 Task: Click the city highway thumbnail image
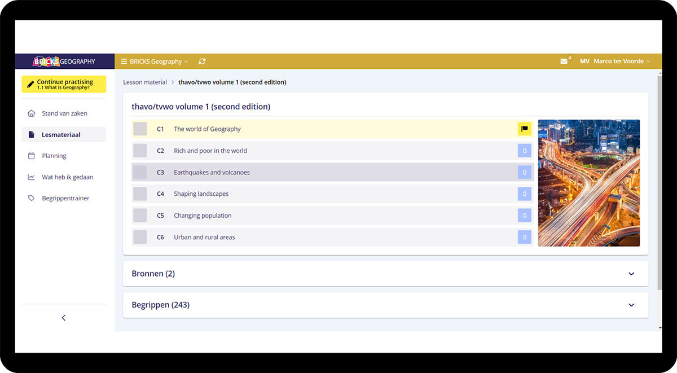coord(588,183)
